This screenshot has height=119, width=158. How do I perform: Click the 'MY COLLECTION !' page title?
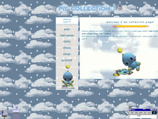87,9
